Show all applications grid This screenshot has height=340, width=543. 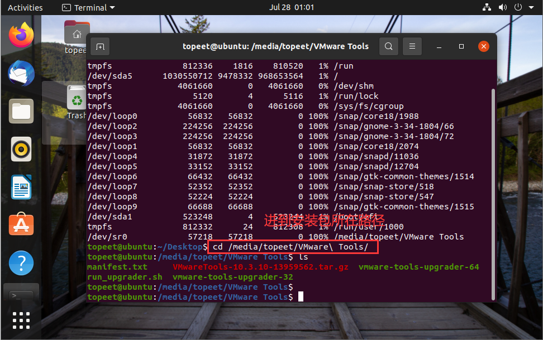pyautogui.click(x=21, y=320)
